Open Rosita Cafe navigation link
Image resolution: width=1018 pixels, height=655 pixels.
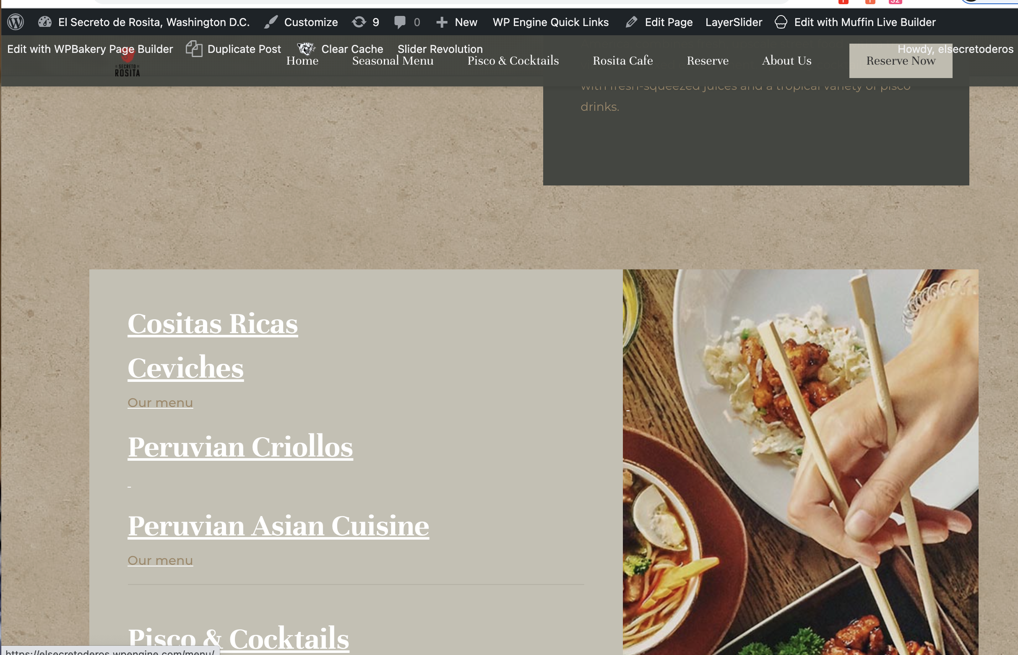(x=623, y=61)
